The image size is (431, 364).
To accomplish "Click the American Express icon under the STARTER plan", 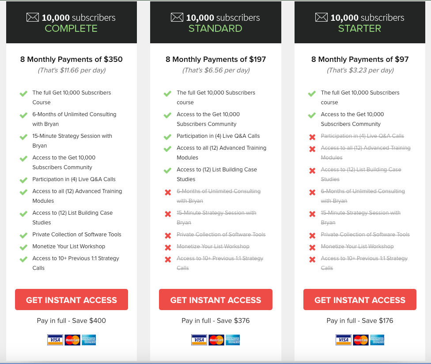I will point(377,340).
